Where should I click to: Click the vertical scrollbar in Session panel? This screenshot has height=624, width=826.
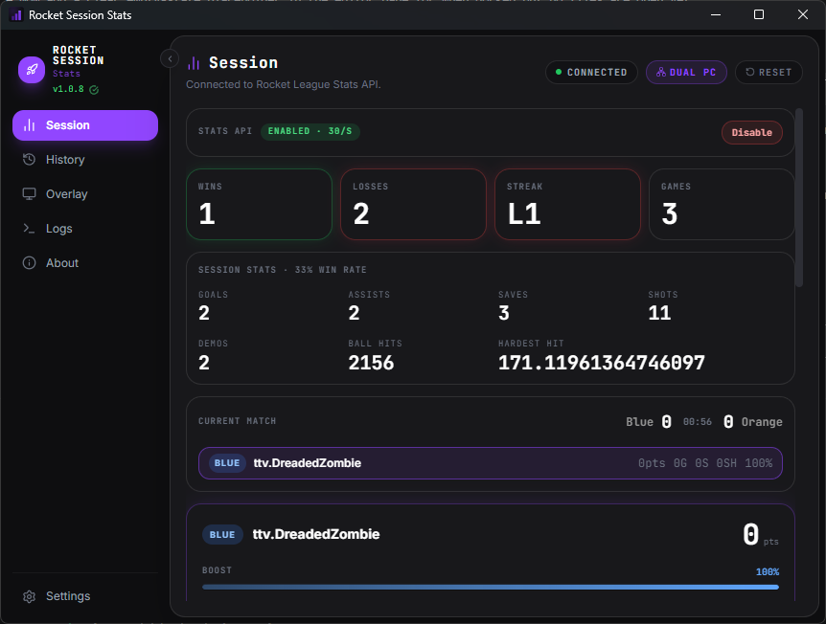click(x=799, y=197)
